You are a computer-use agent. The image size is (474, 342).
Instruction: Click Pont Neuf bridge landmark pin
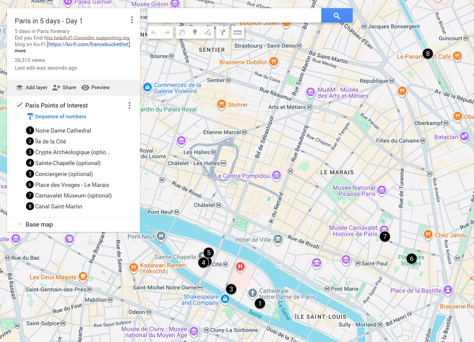coord(161,236)
